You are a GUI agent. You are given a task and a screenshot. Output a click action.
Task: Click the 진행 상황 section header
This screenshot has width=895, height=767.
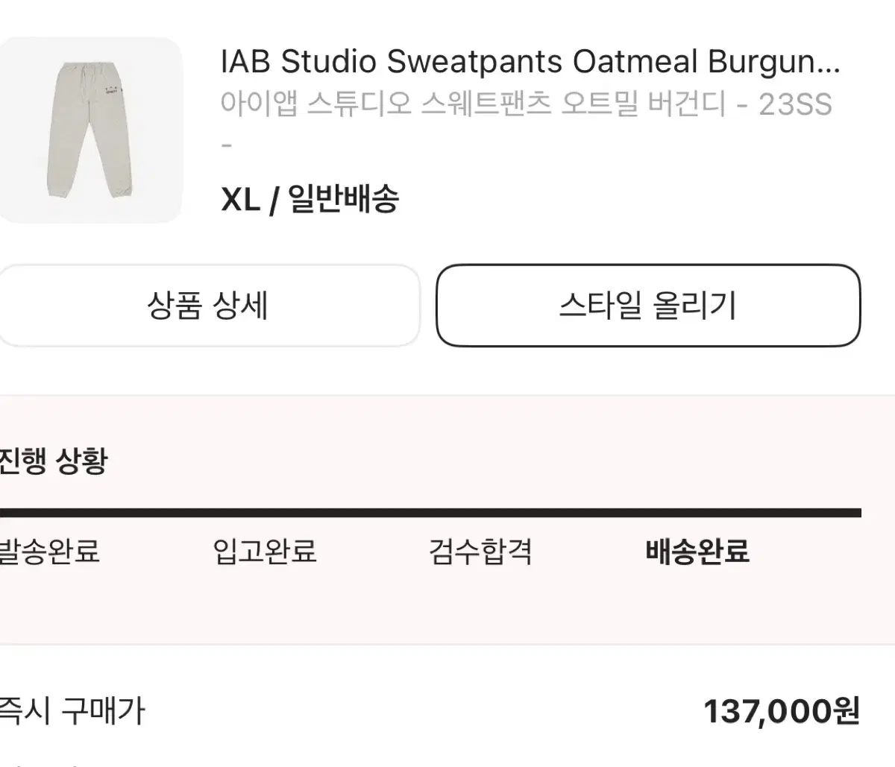[54, 459]
